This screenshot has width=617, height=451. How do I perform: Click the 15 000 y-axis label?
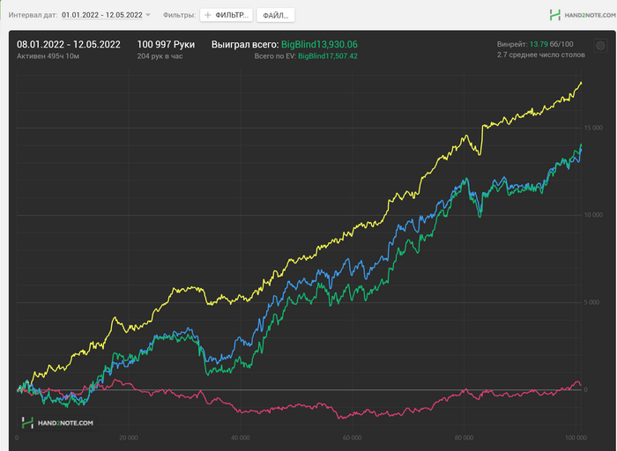tap(593, 128)
